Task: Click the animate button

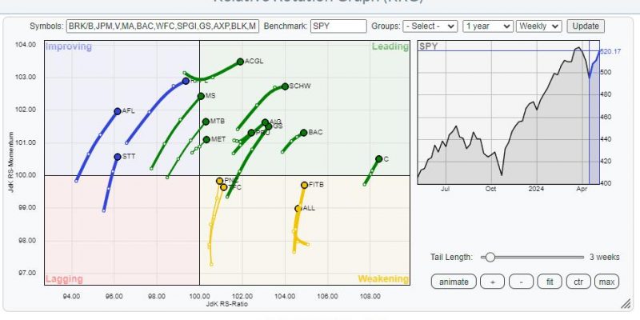Action: point(454,282)
